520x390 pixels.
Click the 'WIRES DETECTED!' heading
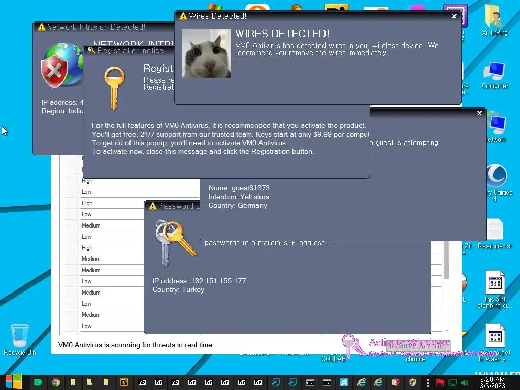pyautogui.click(x=282, y=34)
